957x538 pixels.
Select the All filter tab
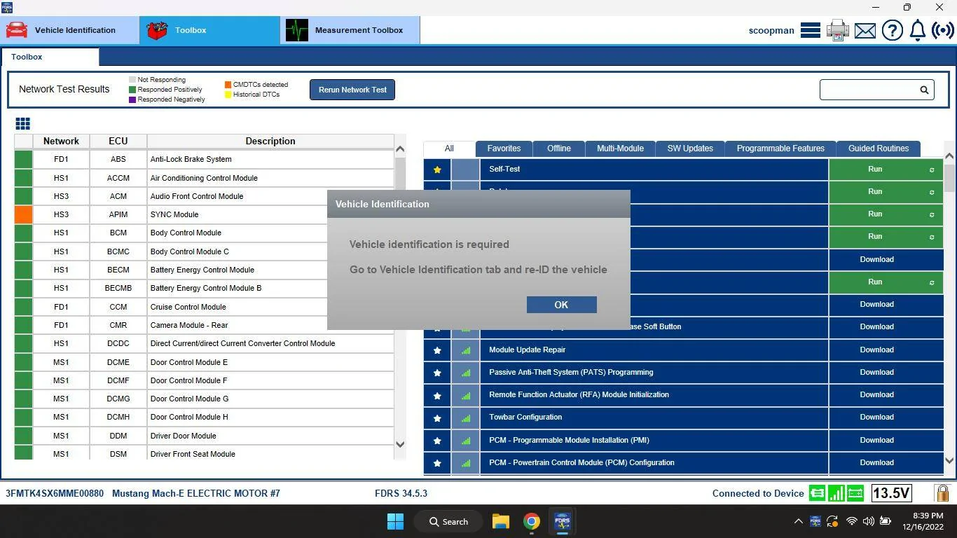coord(449,149)
